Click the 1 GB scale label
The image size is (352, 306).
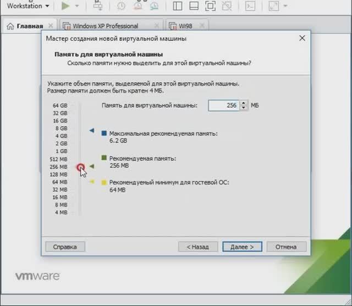point(61,151)
